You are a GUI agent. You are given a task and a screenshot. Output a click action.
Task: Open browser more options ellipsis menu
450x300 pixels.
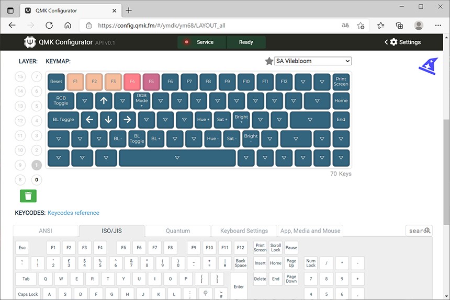click(438, 26)
